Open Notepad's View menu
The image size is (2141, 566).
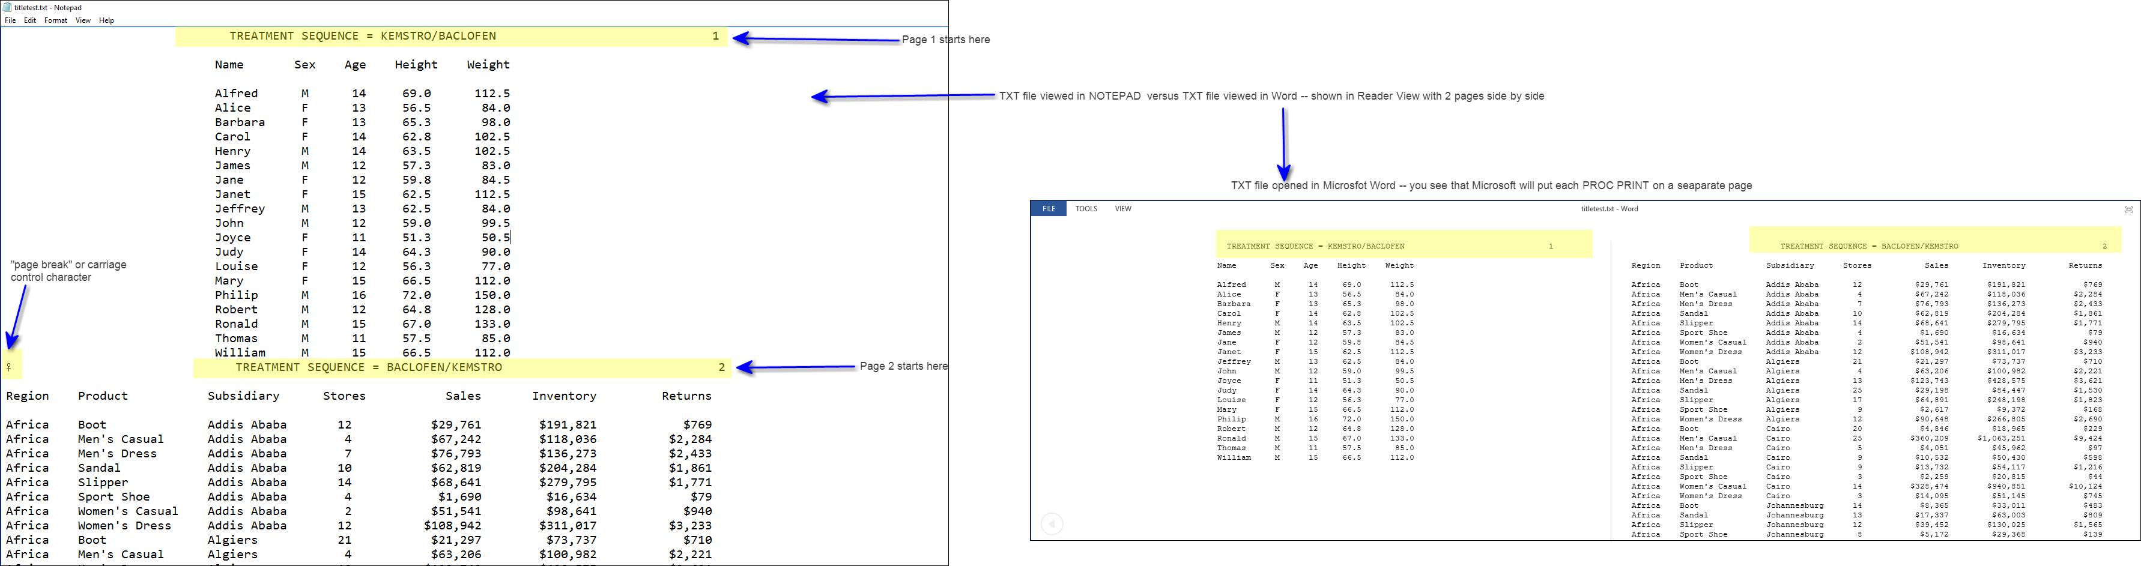[x=83, y=21]
